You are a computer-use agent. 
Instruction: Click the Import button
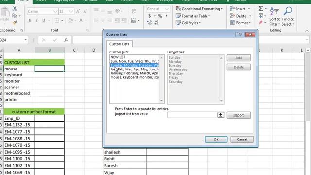click(239, 115)
